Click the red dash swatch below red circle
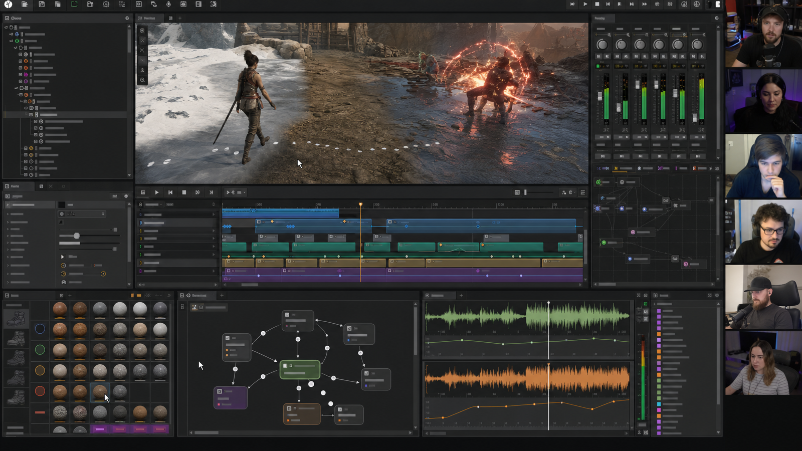The height and width of the screenshot is (451, 802). click(40, 412)
